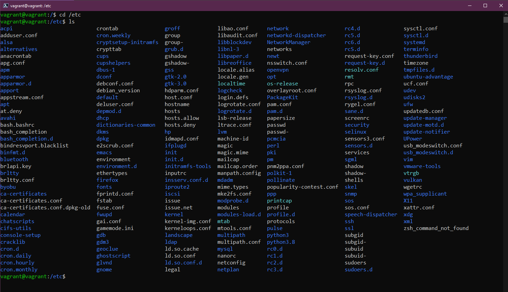Select the wpa_supplicant directory entry
The height and width of the screenshot is (292, 508).
pyautogui.click(x=425, y=194)
